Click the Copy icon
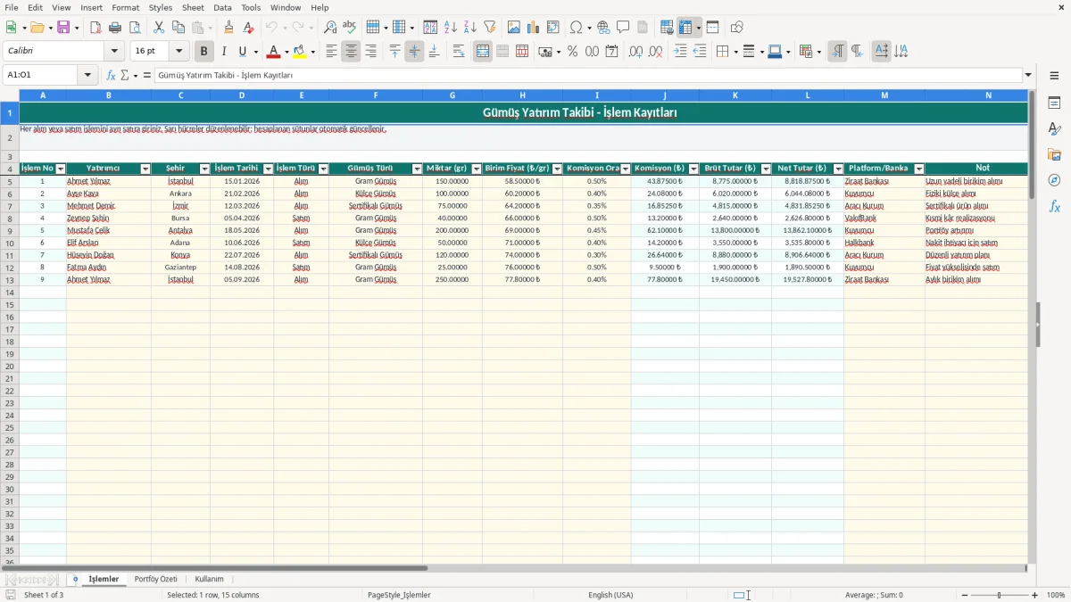The image size is (1071, 602). pyautogui.click(x=178, y=28)
